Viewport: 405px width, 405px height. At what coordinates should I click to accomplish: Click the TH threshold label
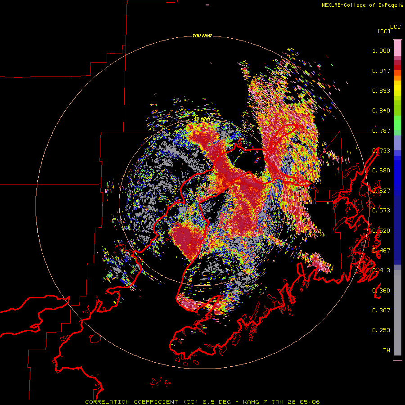coord(387,350)
